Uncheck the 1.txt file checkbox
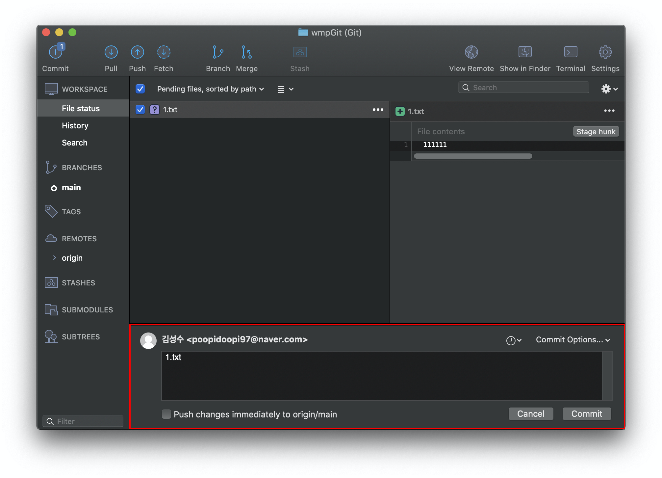Screen dimensions: 662x478 coord(140,110)
